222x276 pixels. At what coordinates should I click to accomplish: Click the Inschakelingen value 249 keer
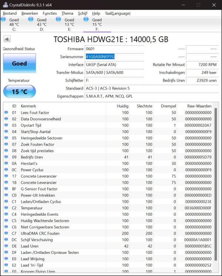[202, 73]
